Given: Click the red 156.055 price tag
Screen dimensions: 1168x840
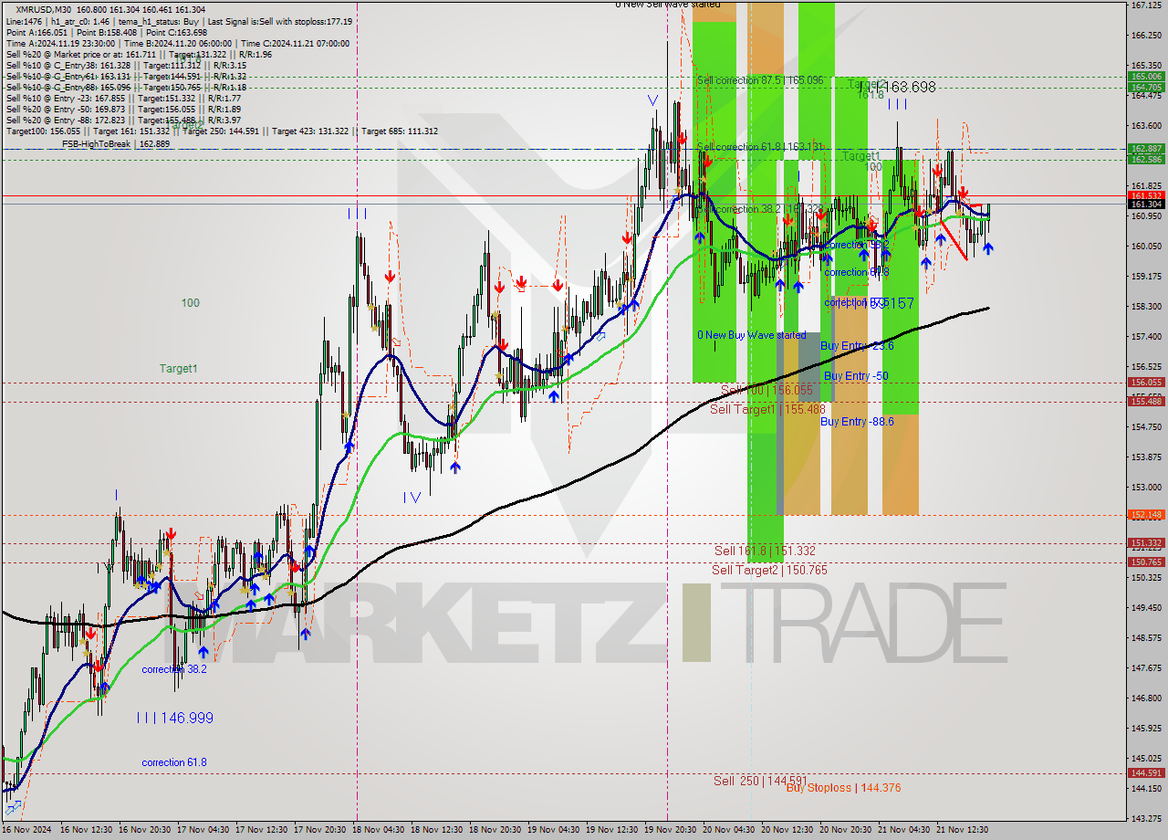Looking at the screenshot, I should tap(1146, 383).
